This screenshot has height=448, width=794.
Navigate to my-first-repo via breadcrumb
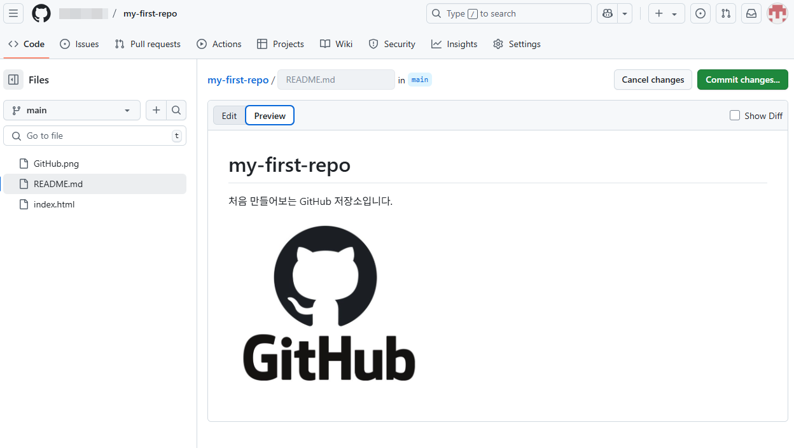click(238, 80)
